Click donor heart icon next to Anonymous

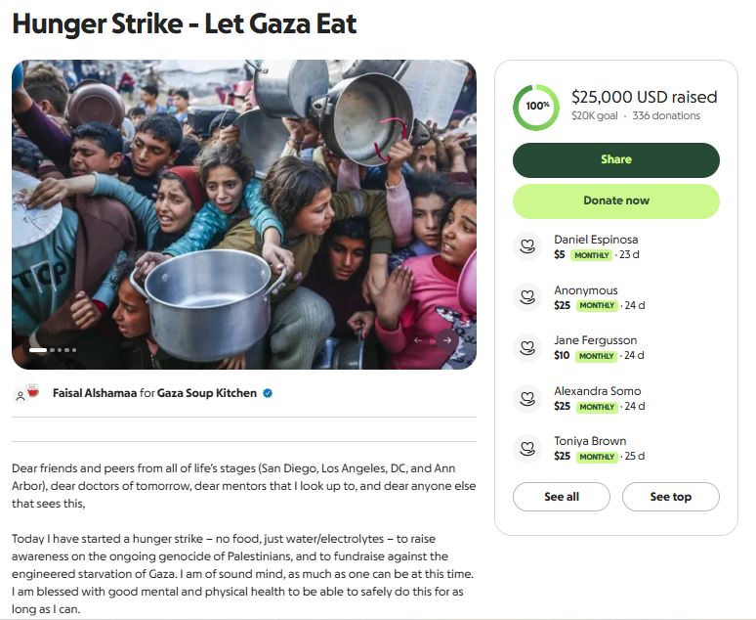[527, 297]
